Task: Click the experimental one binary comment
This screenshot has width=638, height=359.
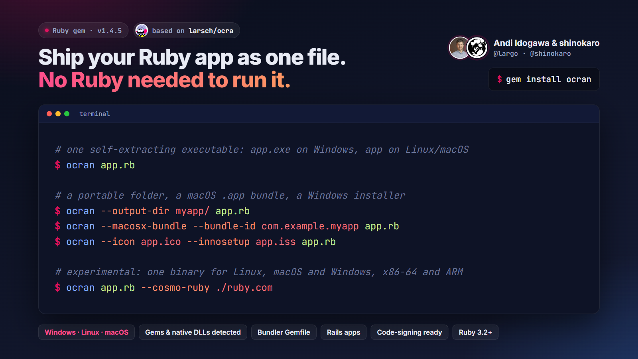Action: [259, 272]
